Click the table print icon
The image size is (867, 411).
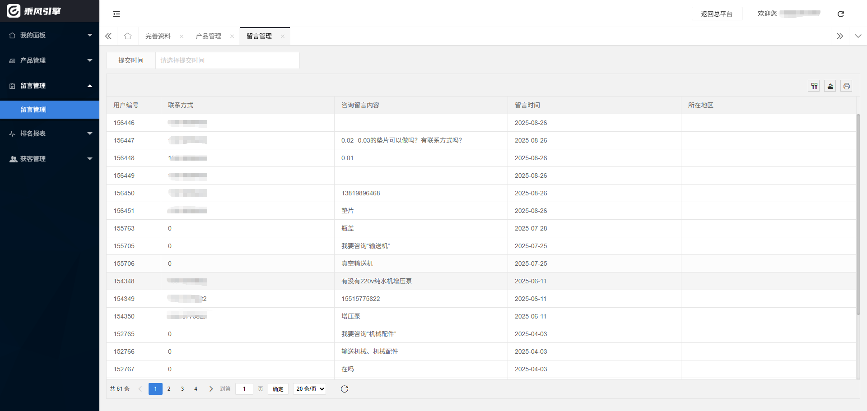(x=846, y=86)
